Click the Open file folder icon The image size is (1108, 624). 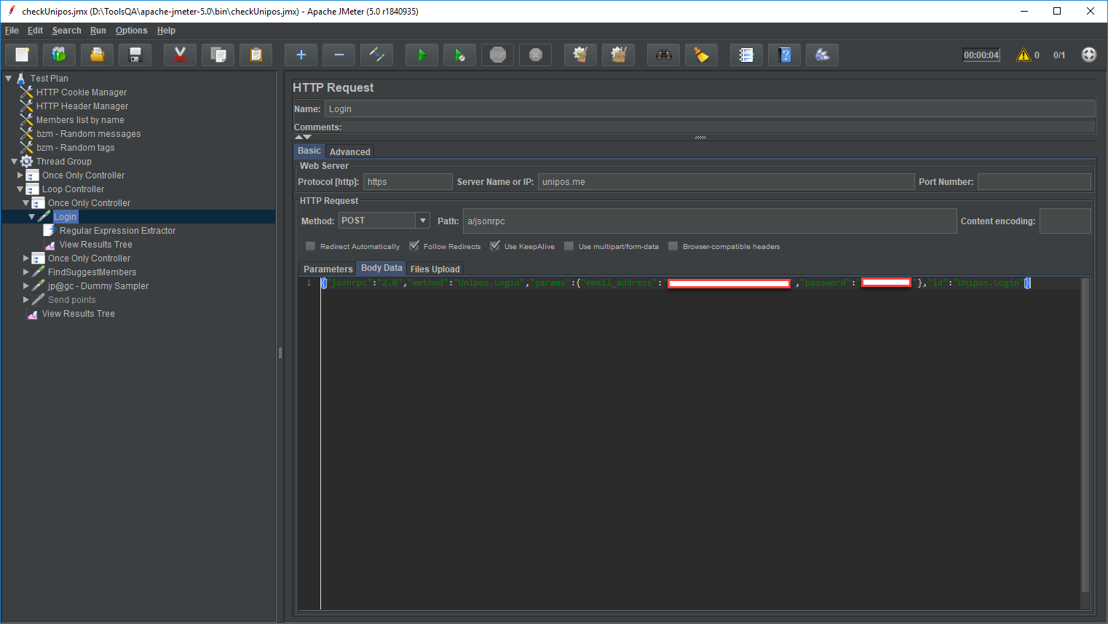click(97, 55)
